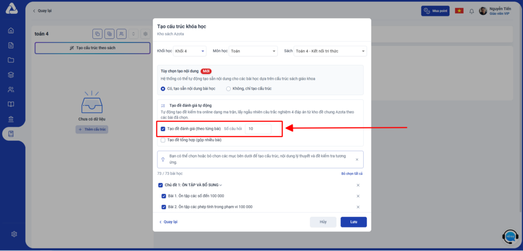
Task: Open the layers stack icon in sidebar
Action: coord(11,75)
